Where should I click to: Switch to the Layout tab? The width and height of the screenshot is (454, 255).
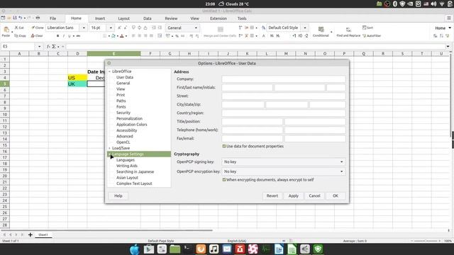(123, 18)
